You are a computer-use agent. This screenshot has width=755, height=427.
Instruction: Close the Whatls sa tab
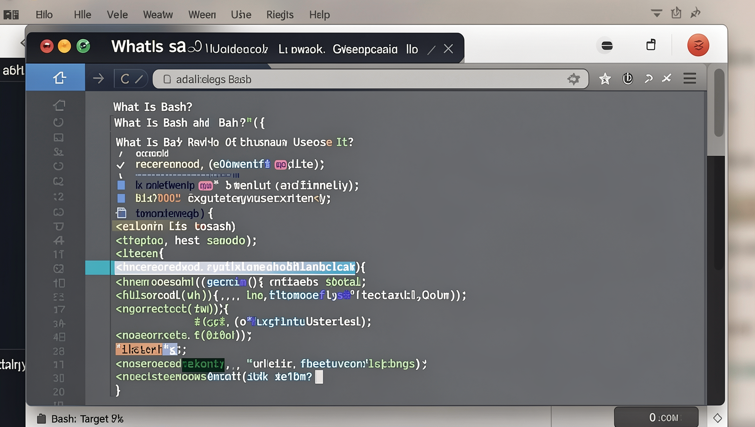coord(448,49)
